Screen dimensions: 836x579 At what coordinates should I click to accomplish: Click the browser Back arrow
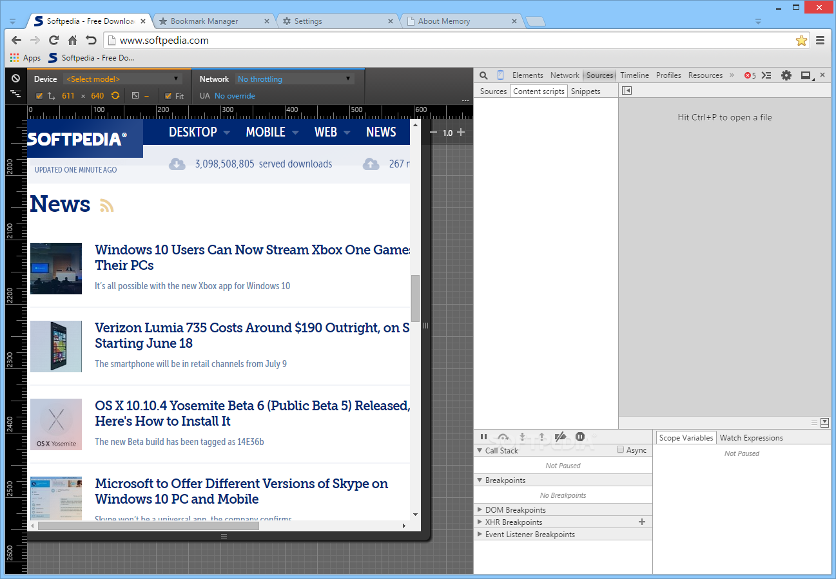16,40
